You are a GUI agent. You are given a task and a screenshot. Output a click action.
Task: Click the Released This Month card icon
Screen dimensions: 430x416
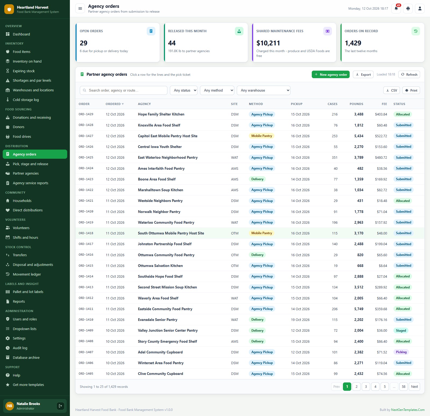[x=239, y=31]
